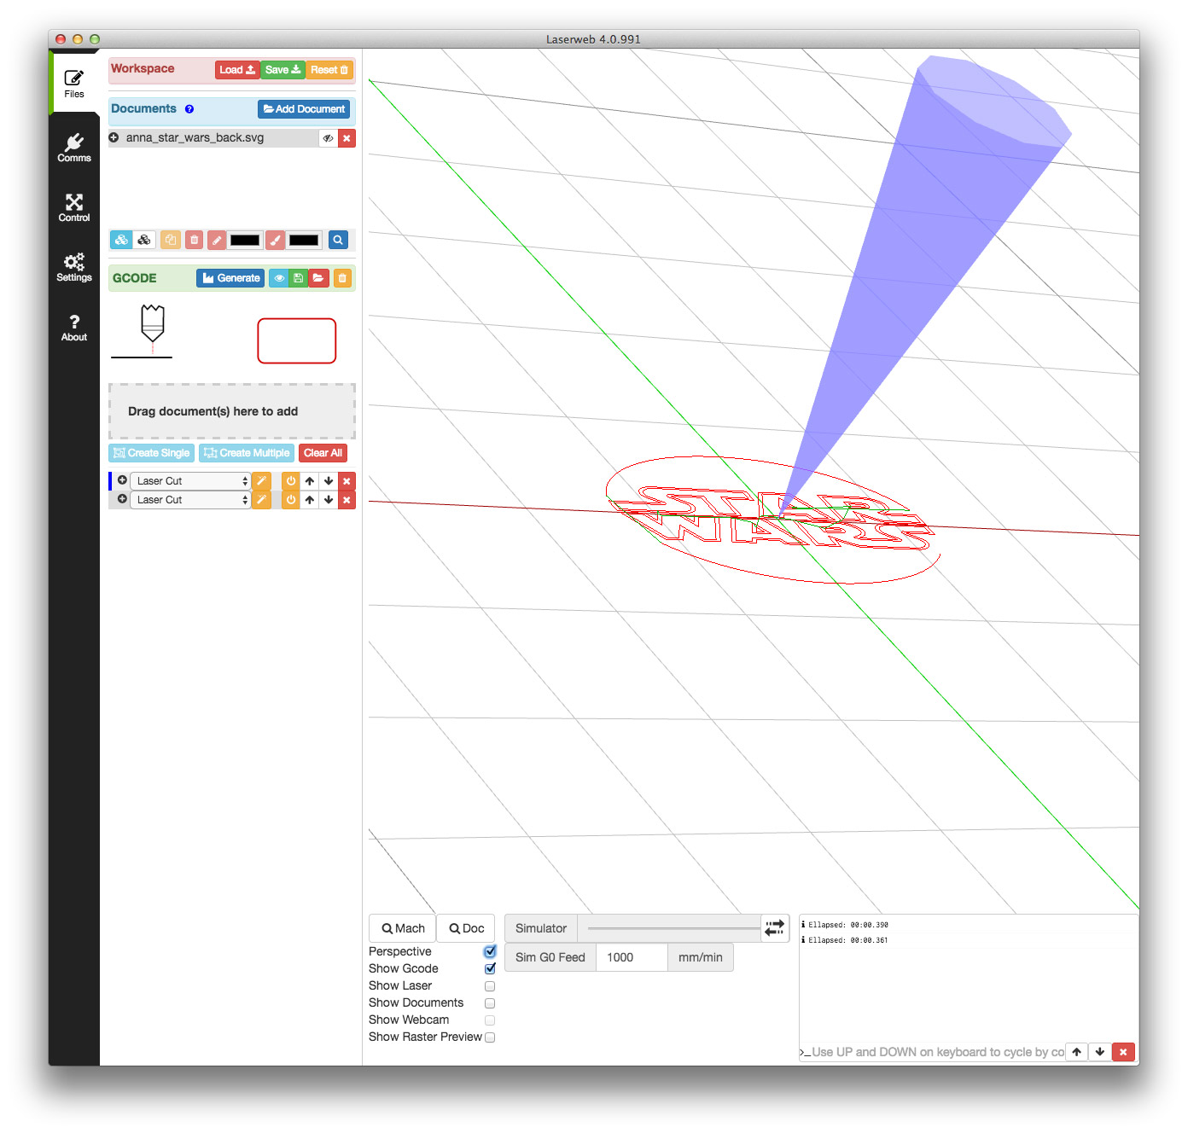Click the second operation's magic wand icon
1188x1133 pixels.
261,500
